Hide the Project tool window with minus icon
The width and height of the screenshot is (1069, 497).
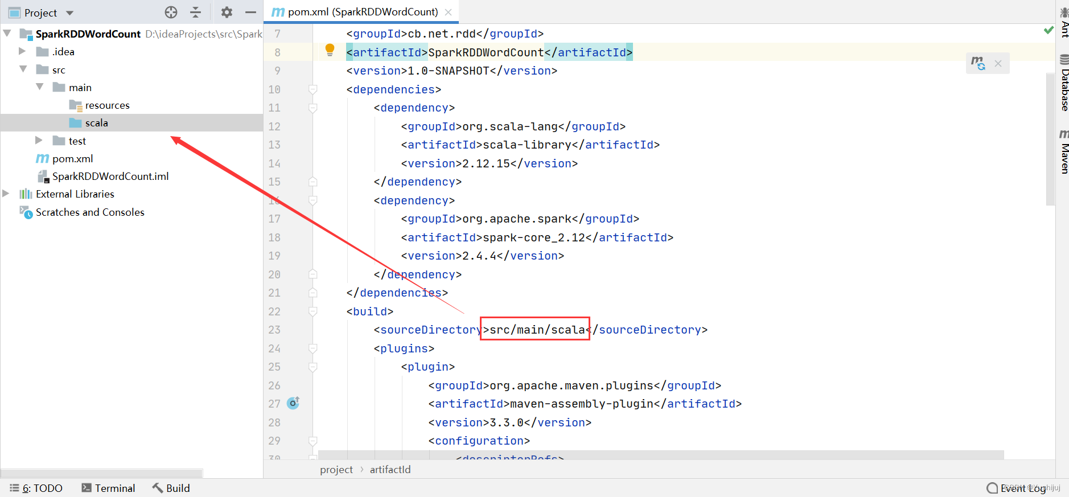coord(250,12)
